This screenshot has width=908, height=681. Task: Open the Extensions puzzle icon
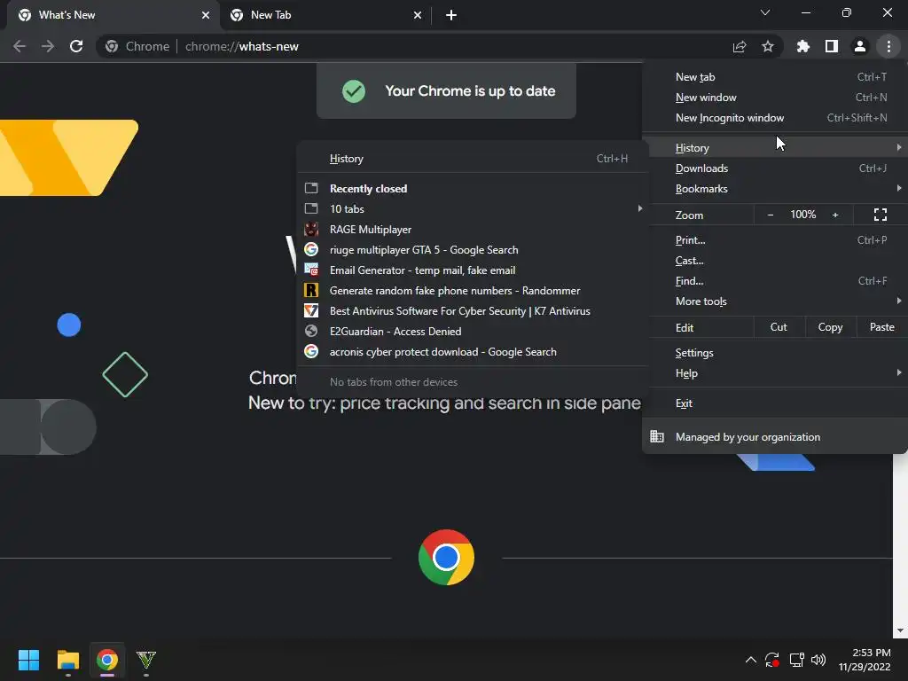(x=802, y=46)
